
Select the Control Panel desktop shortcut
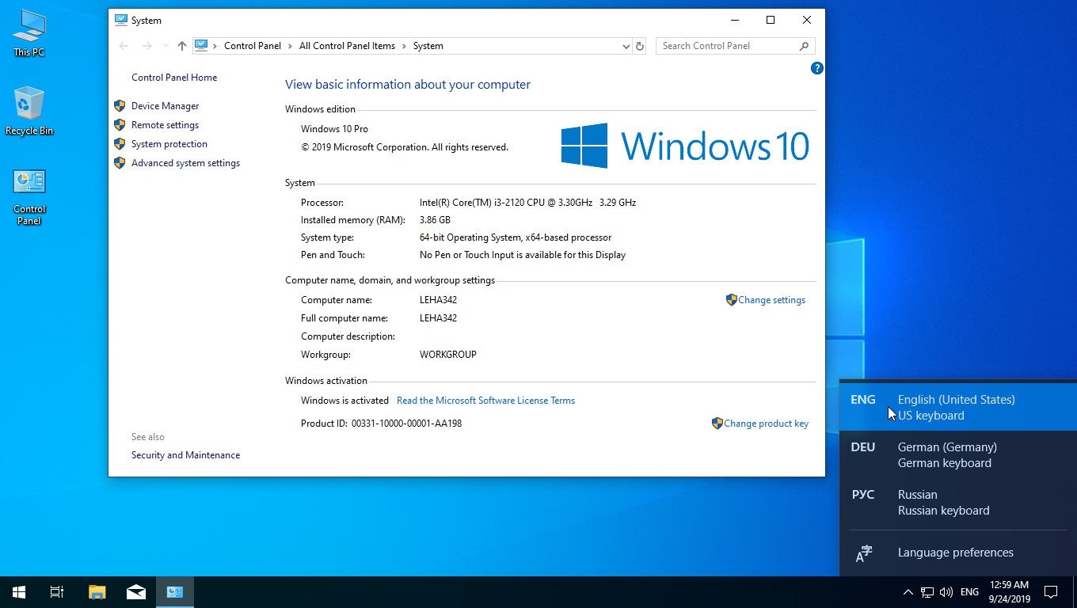point(29,196)
